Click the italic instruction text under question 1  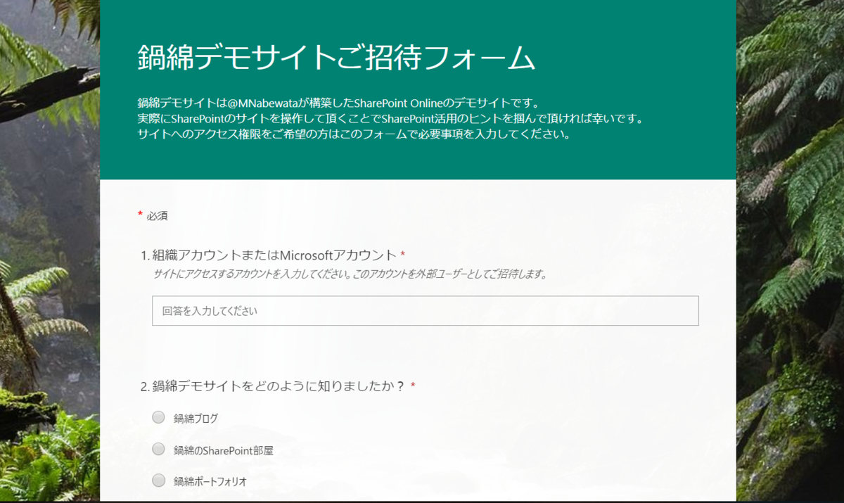pyautogui.click(x=352, y=275)
